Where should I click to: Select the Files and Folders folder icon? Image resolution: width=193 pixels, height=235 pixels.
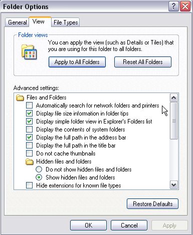20,97
